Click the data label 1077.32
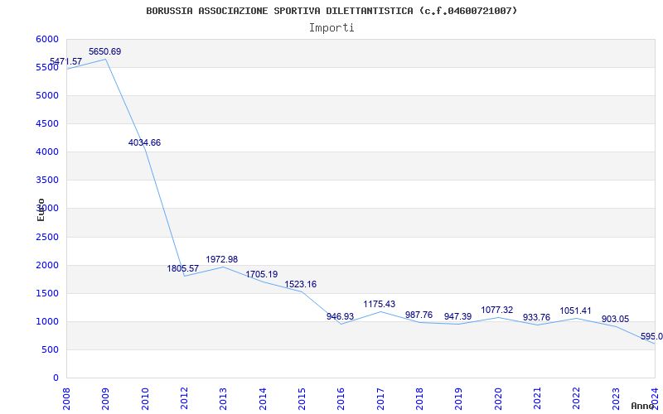 (496, 310)
